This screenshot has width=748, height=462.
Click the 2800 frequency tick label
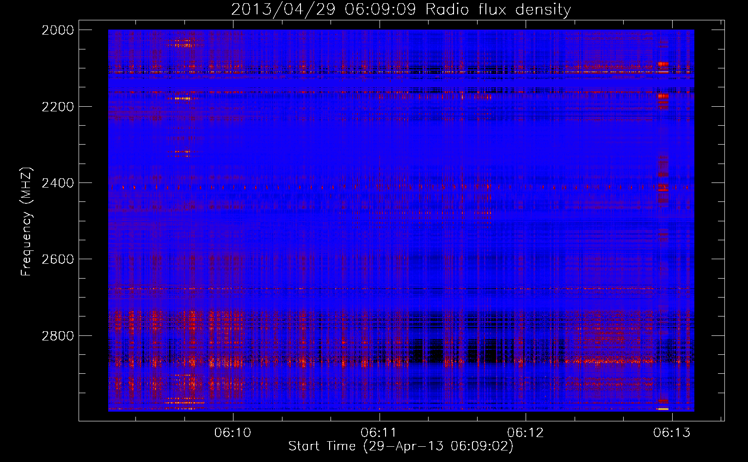pos(58,335)
